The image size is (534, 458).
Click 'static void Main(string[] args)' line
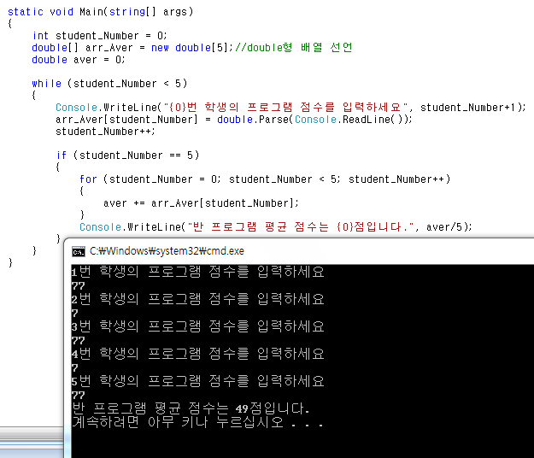[101, 12]
